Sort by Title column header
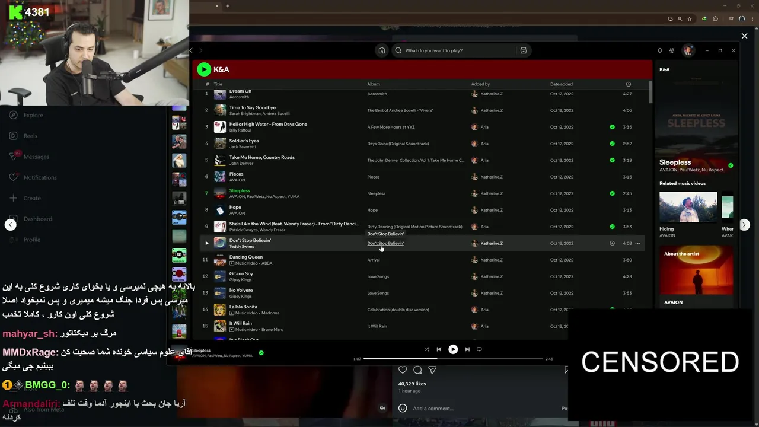This screenshot has width=759, height=427. [218, 84]
